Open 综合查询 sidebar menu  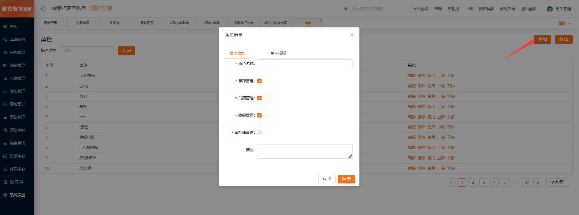[17, 143]
